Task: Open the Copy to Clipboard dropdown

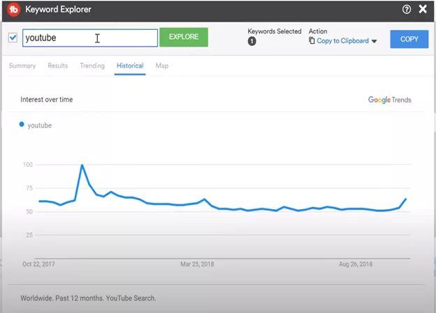Action: [342, 41]
